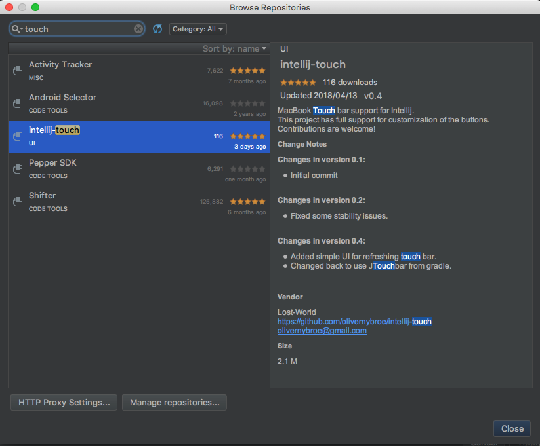Image resolution: width=540 pixels, height=446 pixels.
Task: Click the MISC category under Activity Tracker
Action: (x=36, y=78)
